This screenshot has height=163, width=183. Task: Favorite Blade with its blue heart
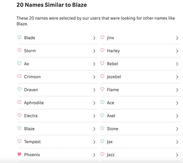point(19,37)
